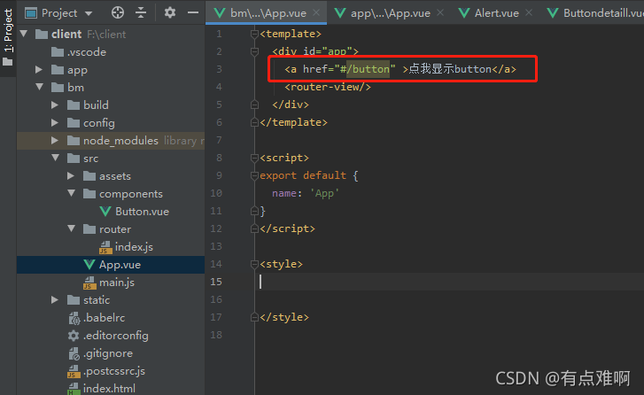Click the 1: Project tool window button
Screen dimensions: 644x395
[8, 38]
